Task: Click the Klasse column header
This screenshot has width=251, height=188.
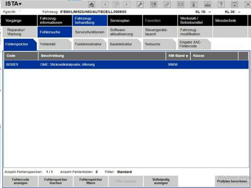Action: point(214,56)
